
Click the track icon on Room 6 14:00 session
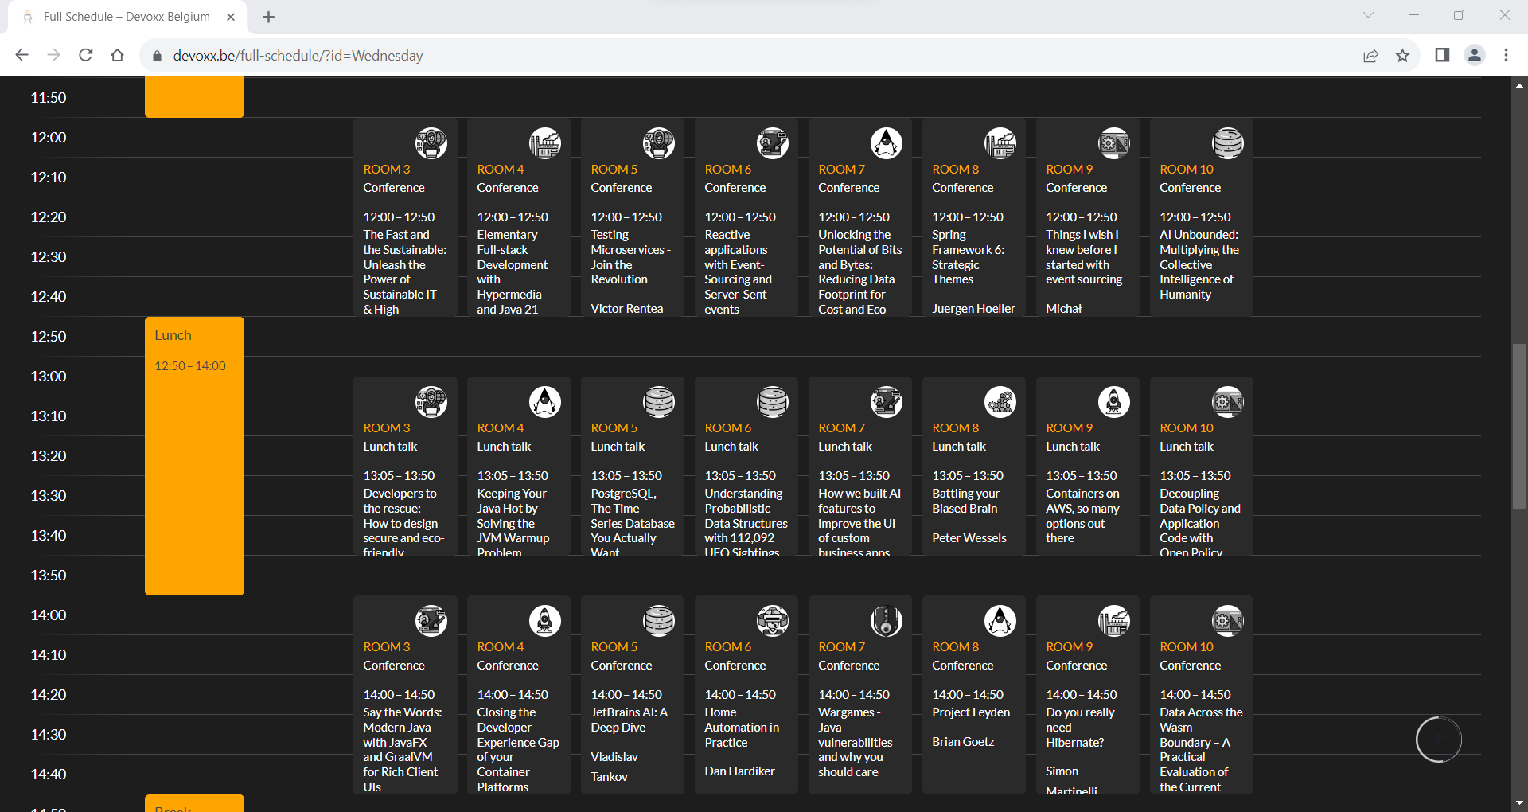772,621
